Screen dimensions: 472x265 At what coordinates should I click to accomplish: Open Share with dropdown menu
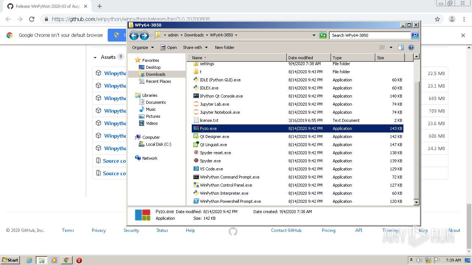tap(195, 47)
